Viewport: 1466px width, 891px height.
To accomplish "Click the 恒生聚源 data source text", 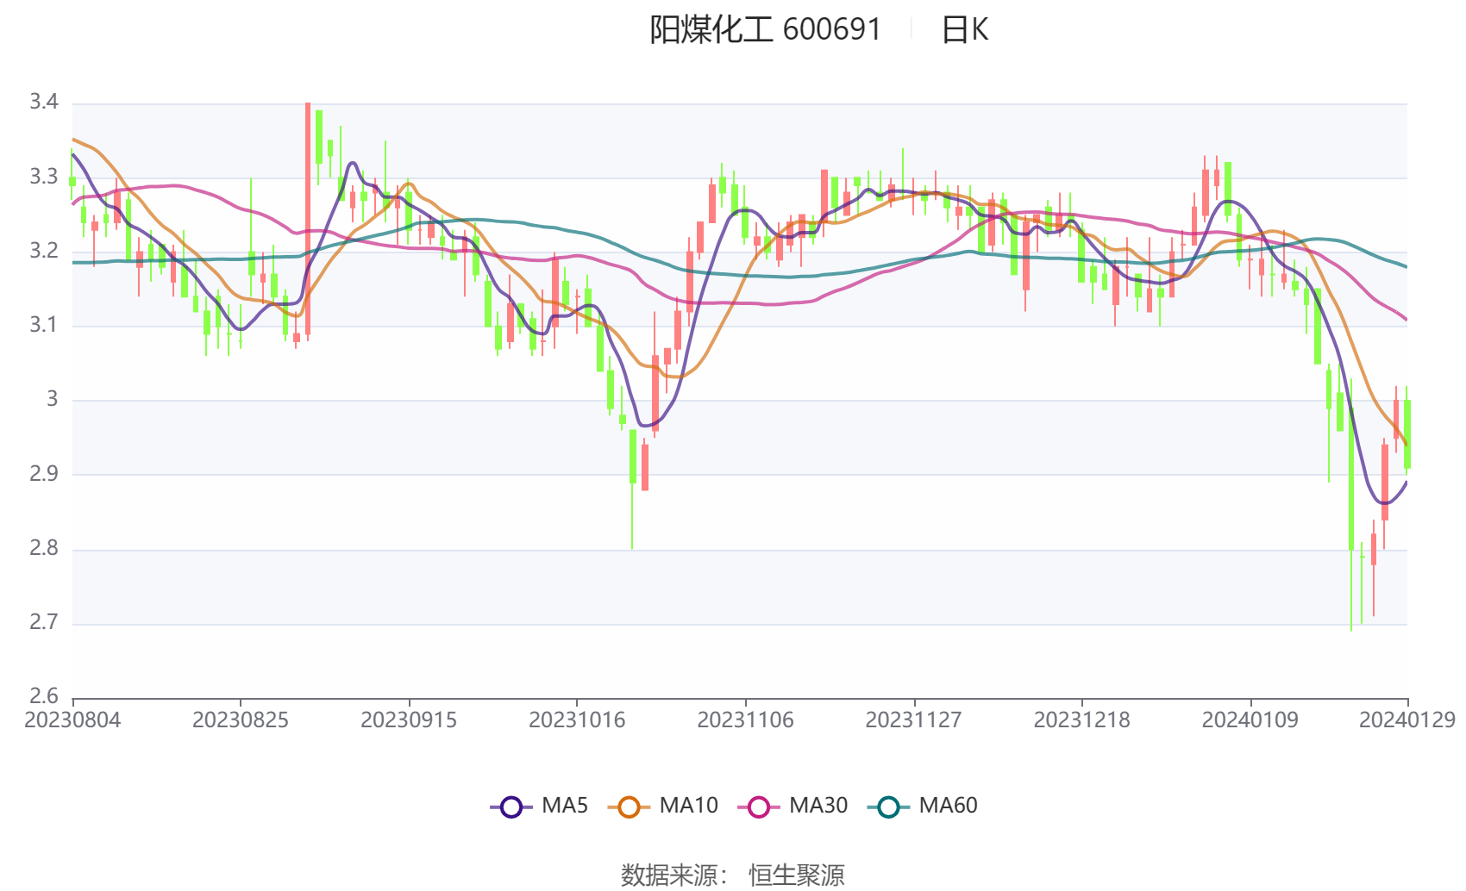I will pos(796,875).
